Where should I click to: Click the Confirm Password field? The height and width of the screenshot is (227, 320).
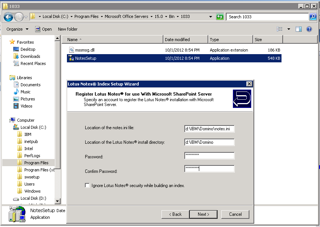point(209,169)
